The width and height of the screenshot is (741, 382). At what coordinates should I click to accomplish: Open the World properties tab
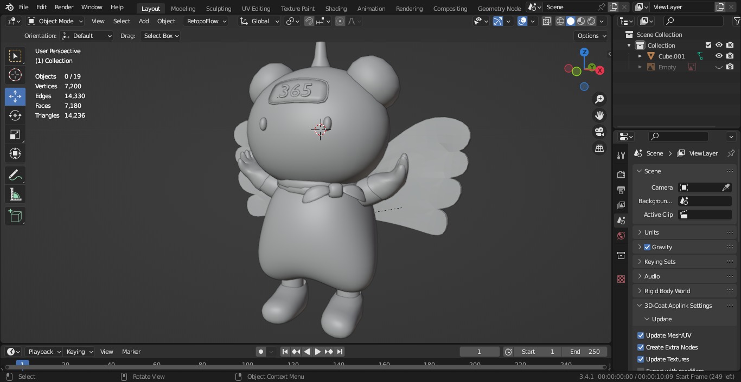(621, 236)
